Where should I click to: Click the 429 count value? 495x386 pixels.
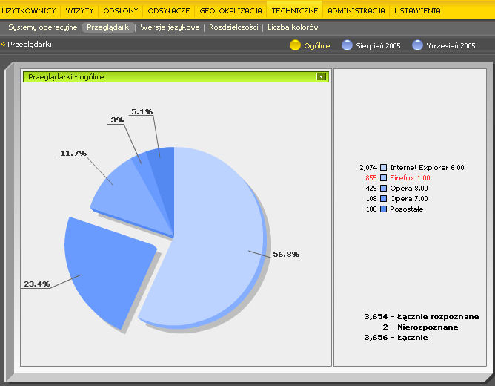coord(371,188)
